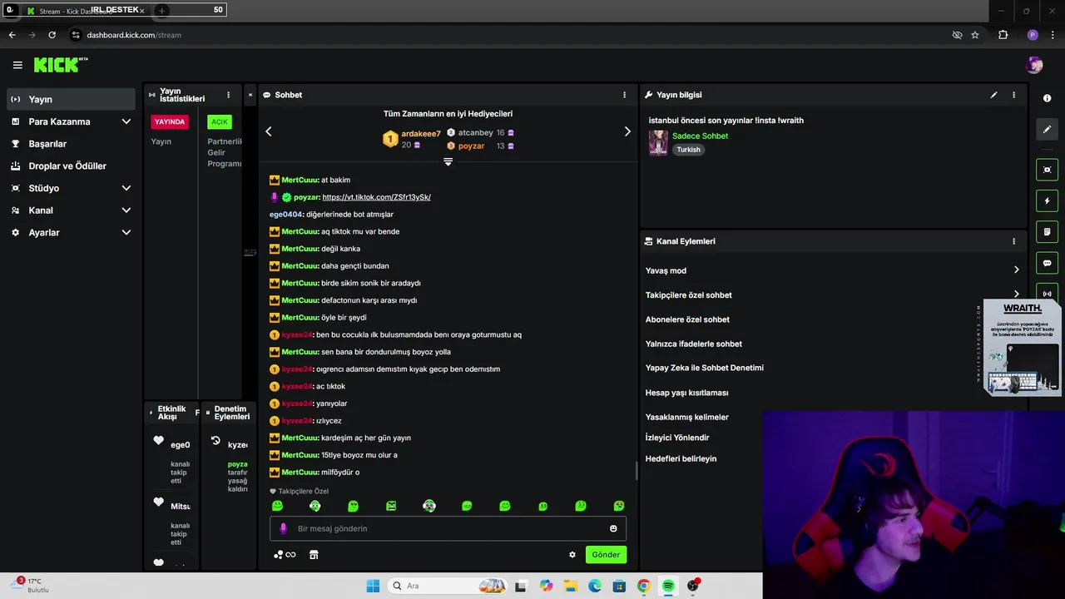Toggle the note widget icon in right rail
Viewport: 1065px width, 599px height.
[1047, 231]
